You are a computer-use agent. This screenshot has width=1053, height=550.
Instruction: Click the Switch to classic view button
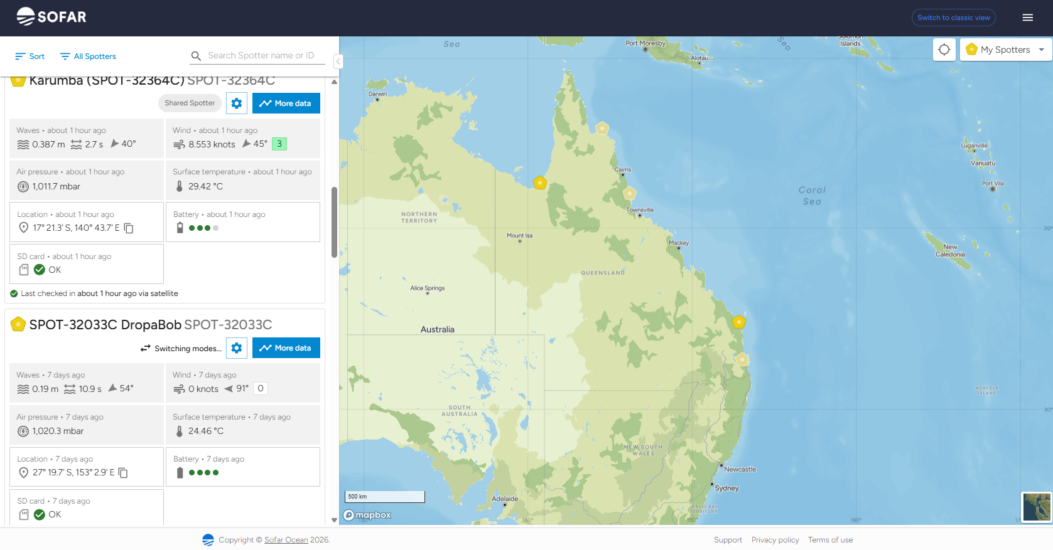pos(953,18)
